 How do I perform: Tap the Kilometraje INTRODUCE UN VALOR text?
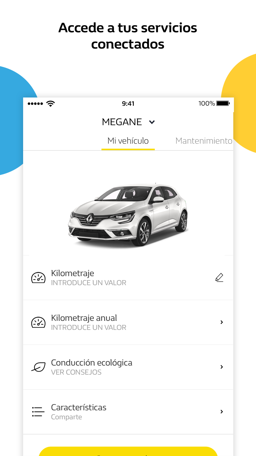(x=89, y=283)
